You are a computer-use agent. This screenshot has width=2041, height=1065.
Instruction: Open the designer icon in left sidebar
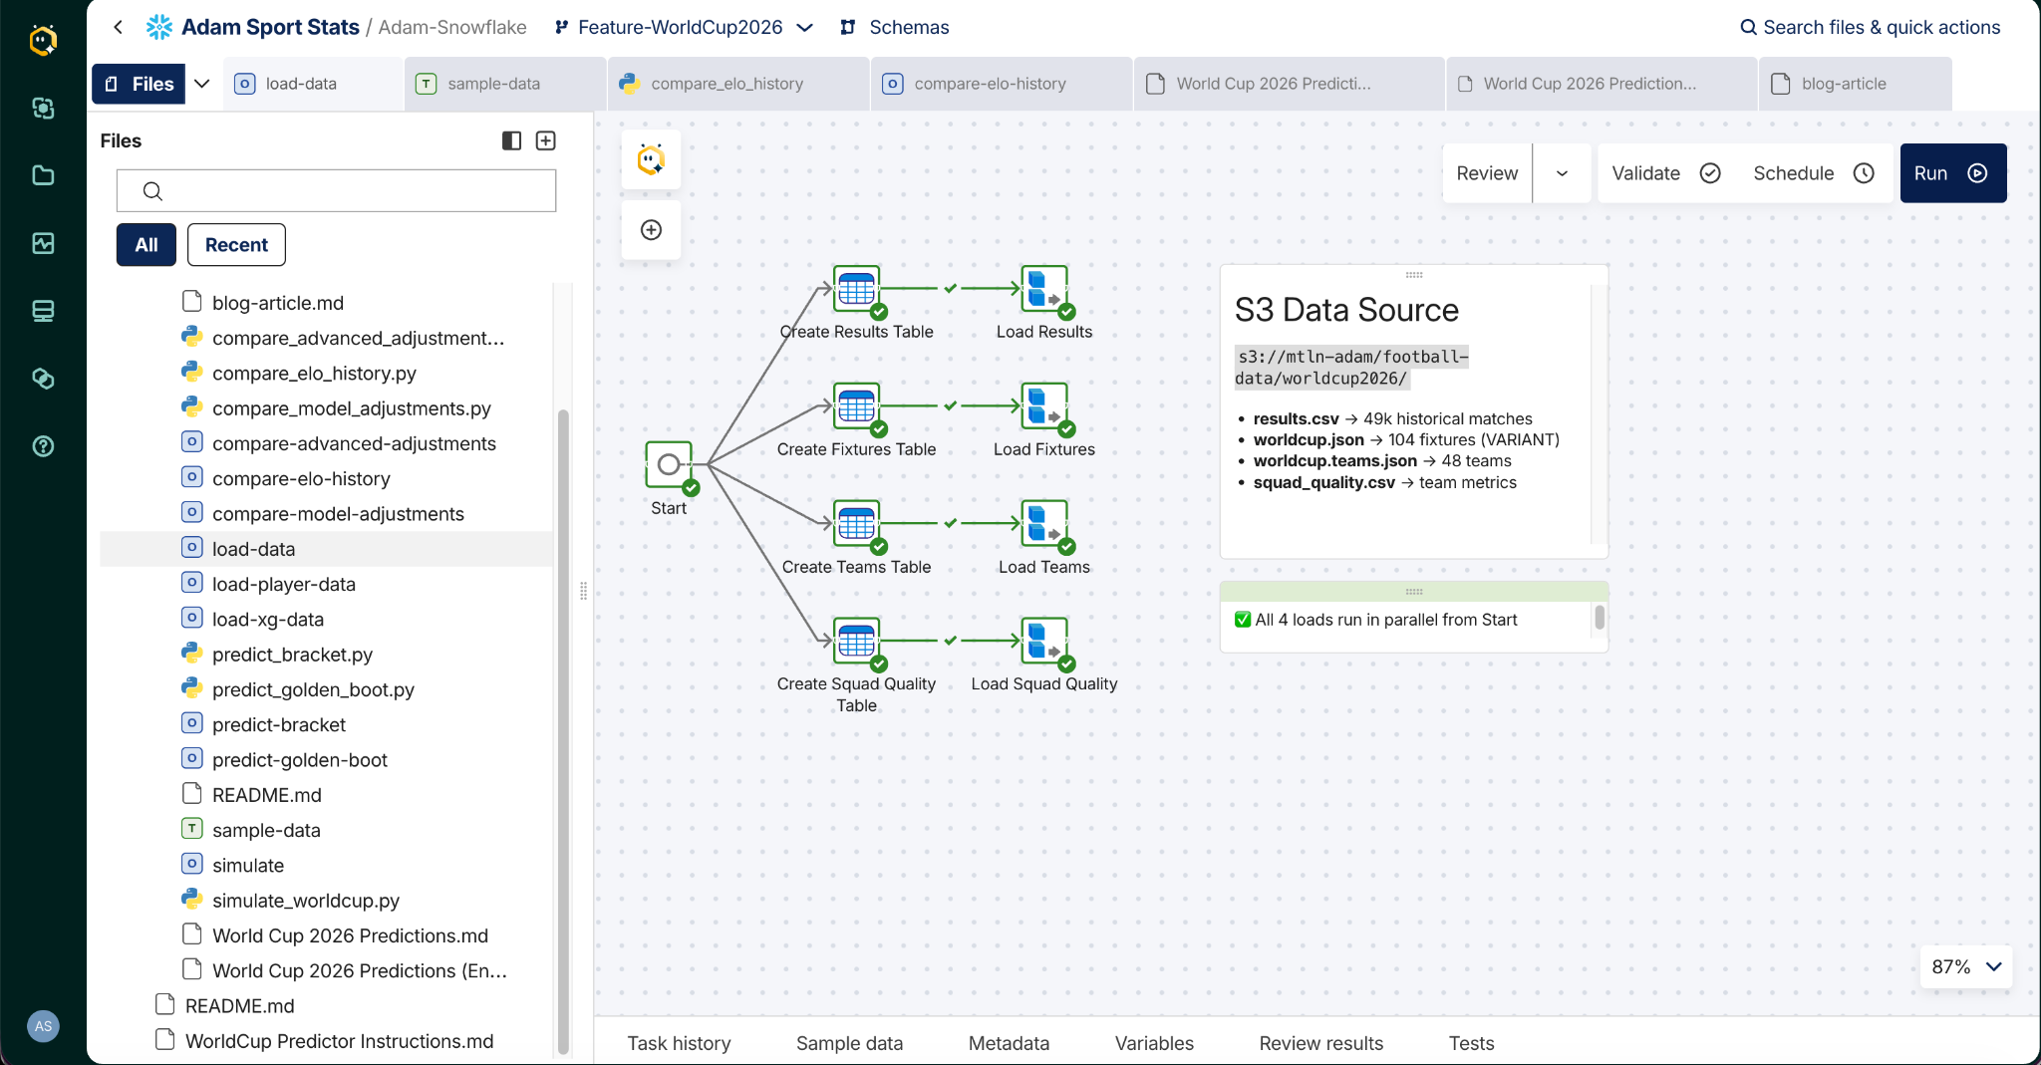coord(43,108)
